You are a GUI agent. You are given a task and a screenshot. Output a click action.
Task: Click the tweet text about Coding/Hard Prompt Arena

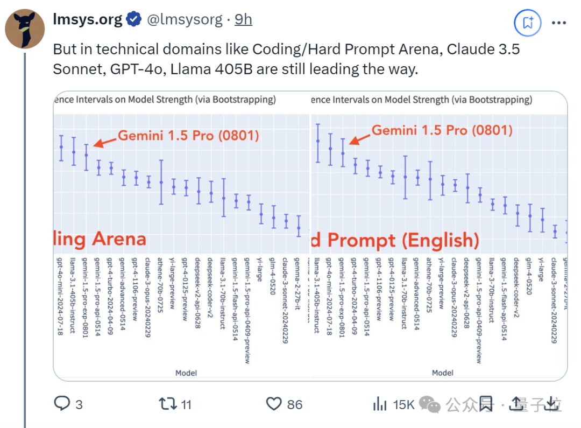tap(286, 59)
